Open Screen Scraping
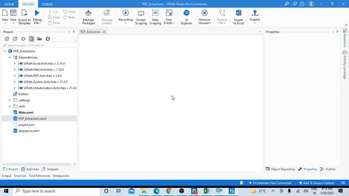 (x=141, y=17)
